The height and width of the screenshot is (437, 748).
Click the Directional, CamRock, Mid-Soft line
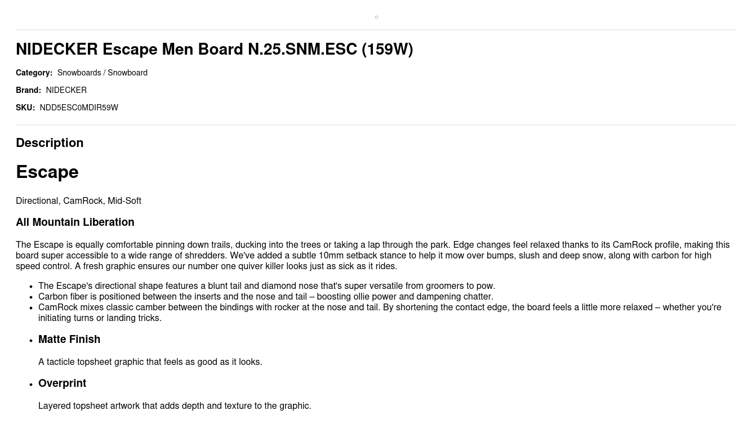(78, 201)
